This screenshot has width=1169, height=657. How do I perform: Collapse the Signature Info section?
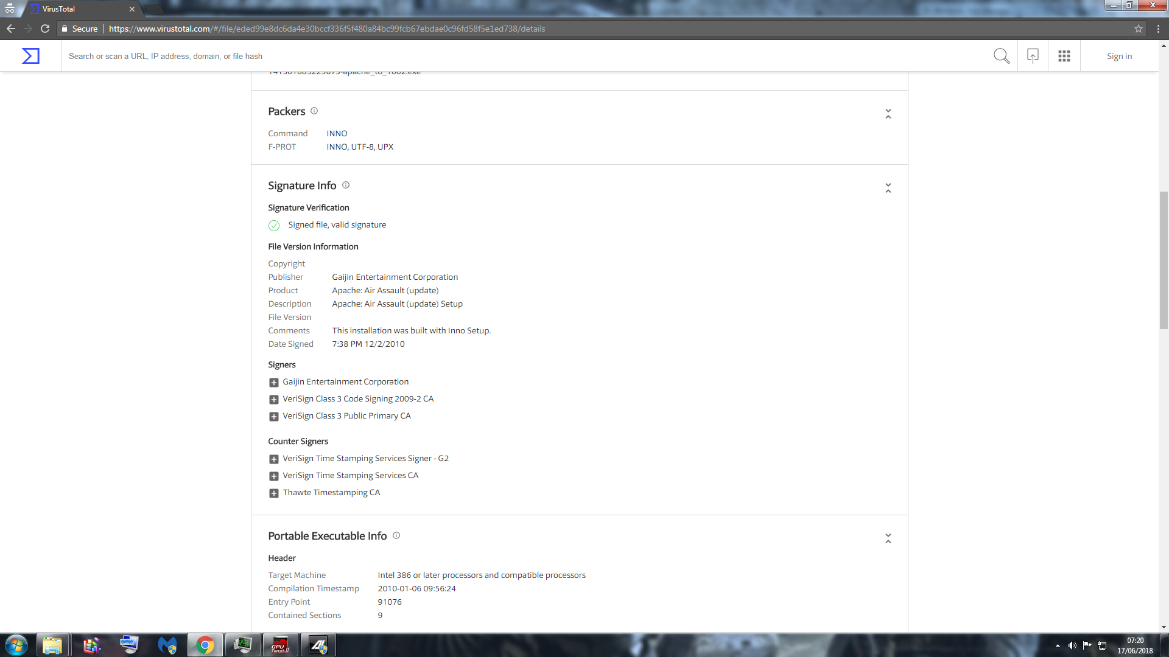(x=888, y=188)
